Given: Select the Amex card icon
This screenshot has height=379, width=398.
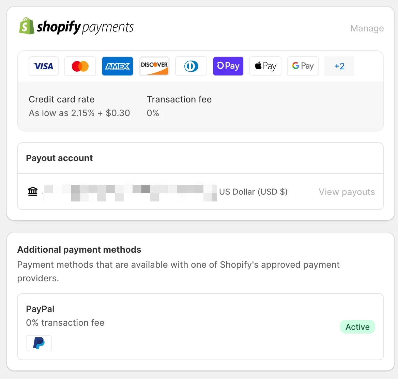Looking at the screenshot, I should pyautogui.click(x=118, y=66).
